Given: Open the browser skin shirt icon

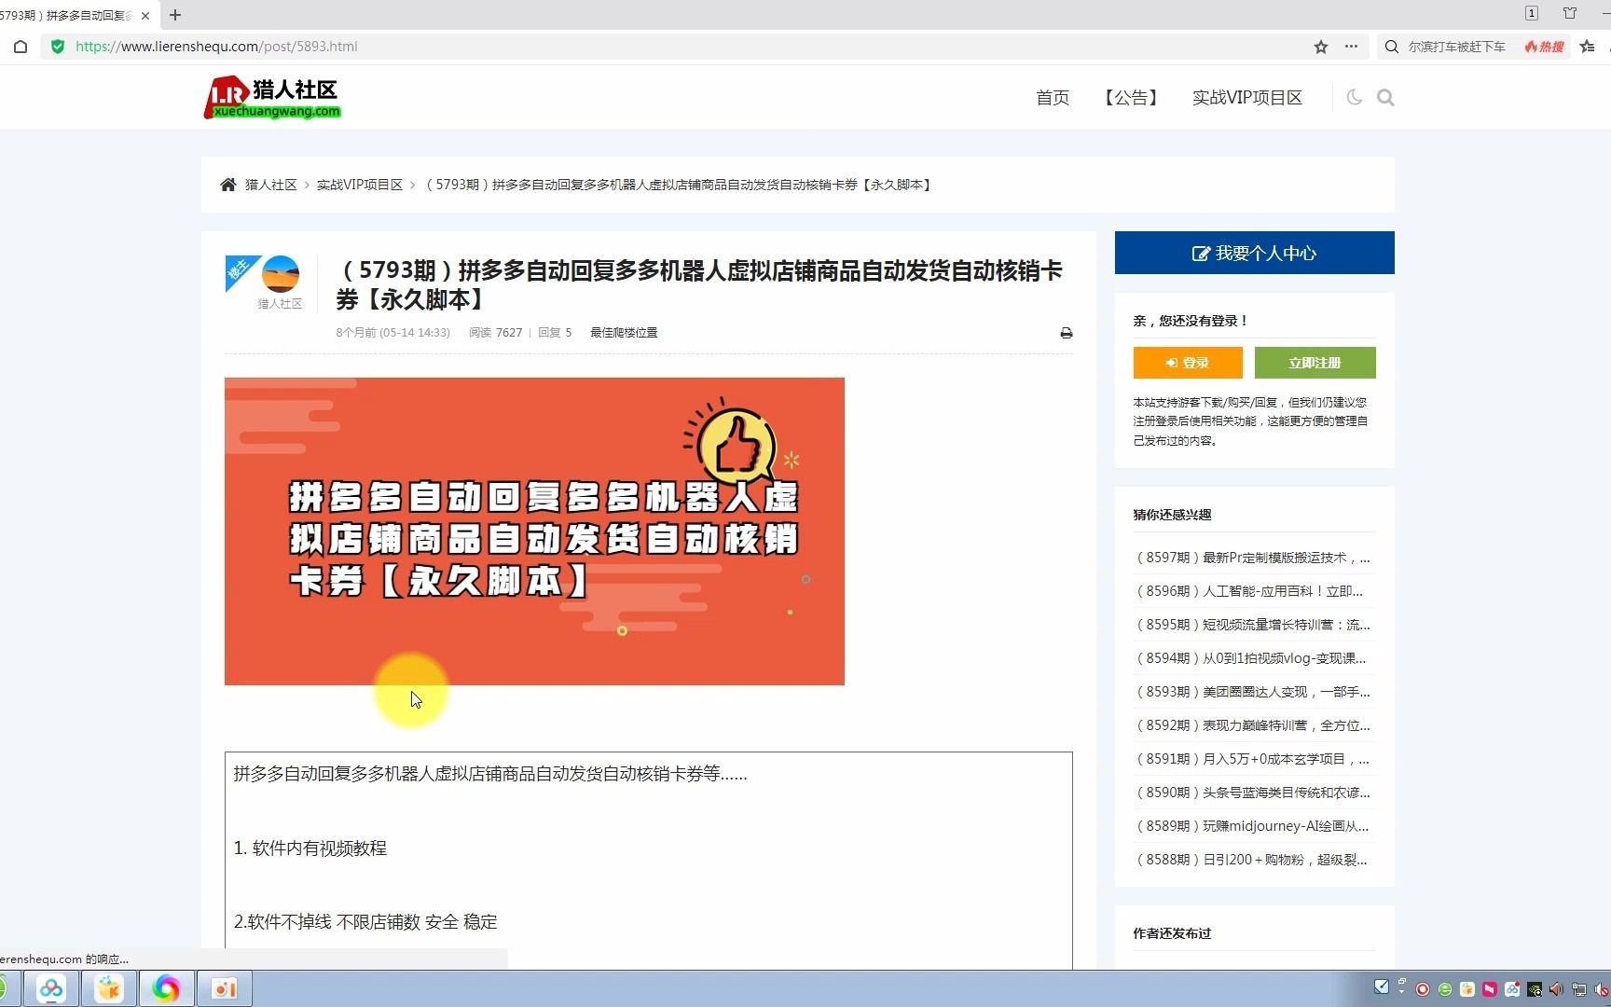Looking at the screenshot, I should 1570,13.
